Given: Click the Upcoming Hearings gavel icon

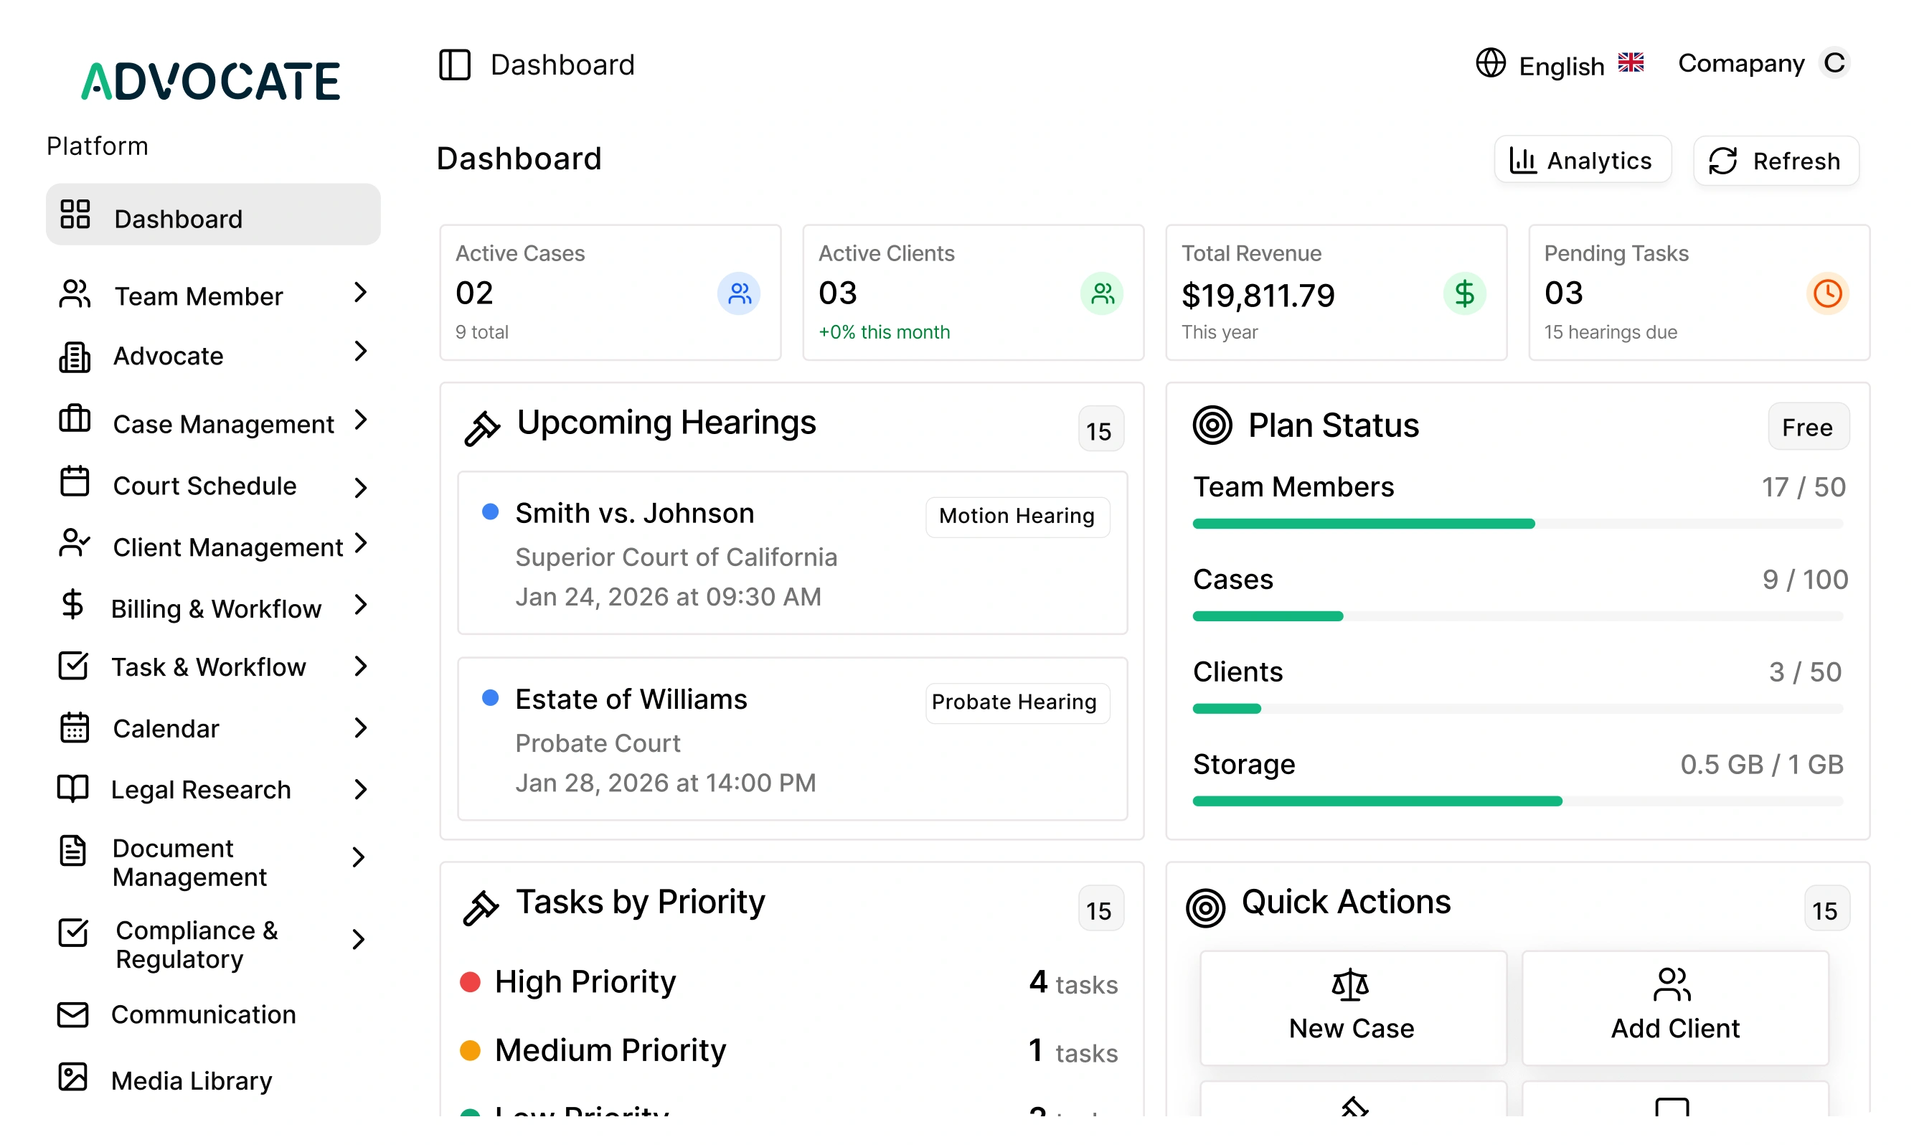Looking at the screenshot, I should [482, 428].
